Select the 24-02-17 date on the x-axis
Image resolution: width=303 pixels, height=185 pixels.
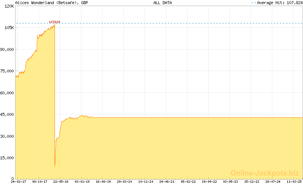(18, 182)
